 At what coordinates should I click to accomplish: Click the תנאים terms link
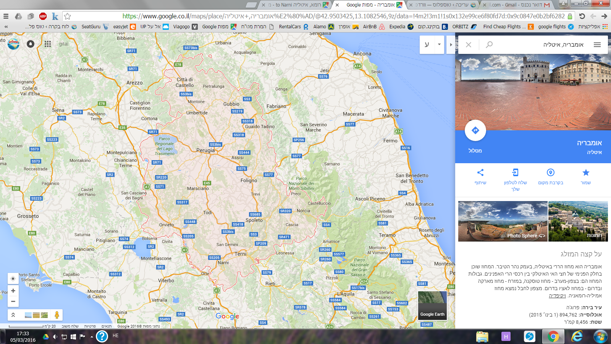point(107,326)
